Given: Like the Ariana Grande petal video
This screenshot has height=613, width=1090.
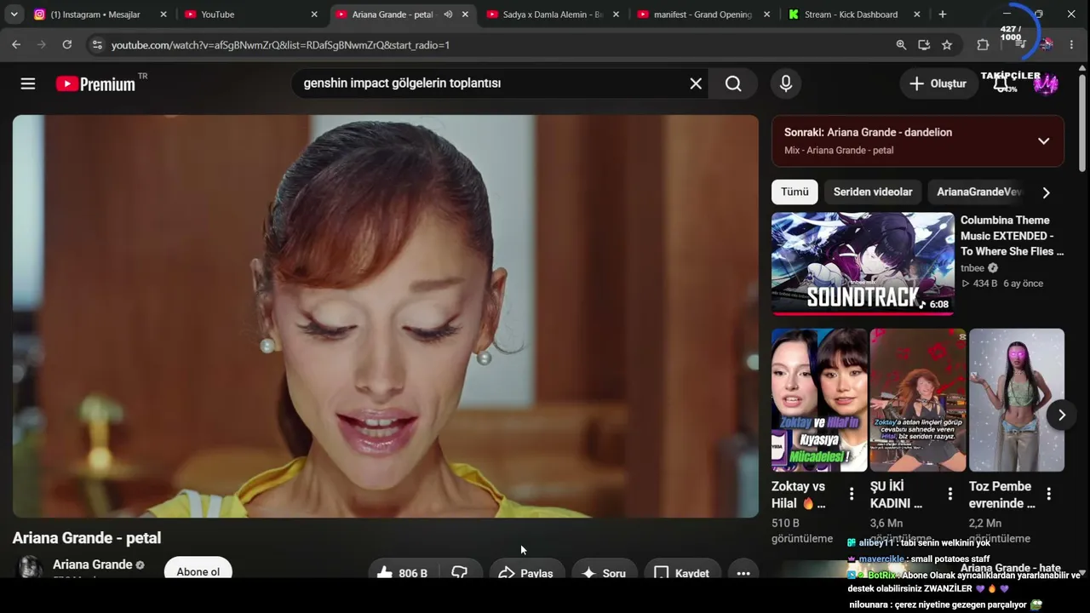Looking at the screenshot, I should [x=402, y=573].
